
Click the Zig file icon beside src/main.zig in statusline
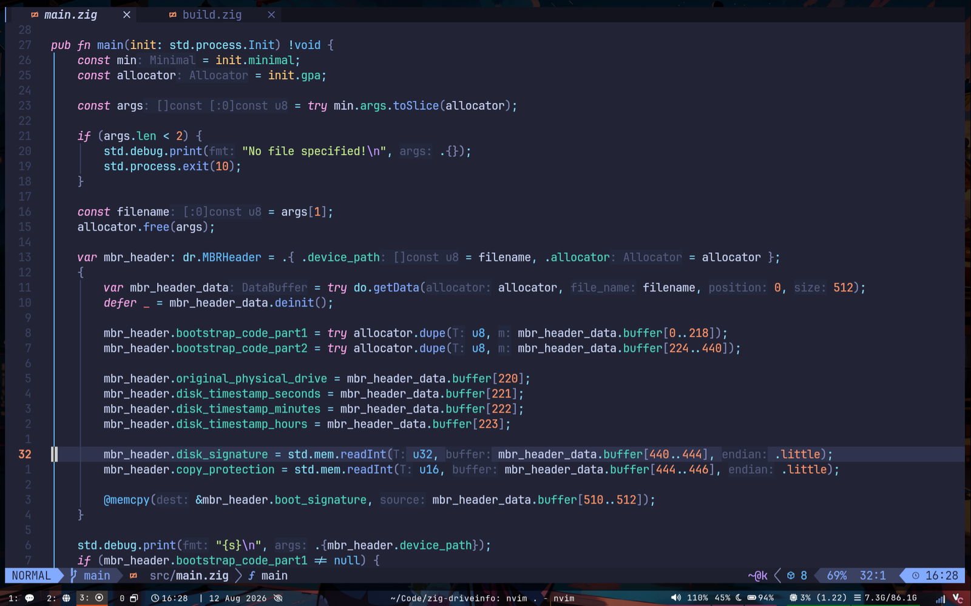[x=134, y=575]
